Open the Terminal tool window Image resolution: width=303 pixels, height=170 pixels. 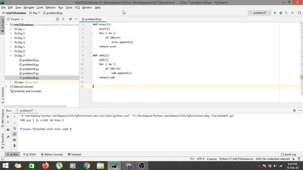click(74, 154)
